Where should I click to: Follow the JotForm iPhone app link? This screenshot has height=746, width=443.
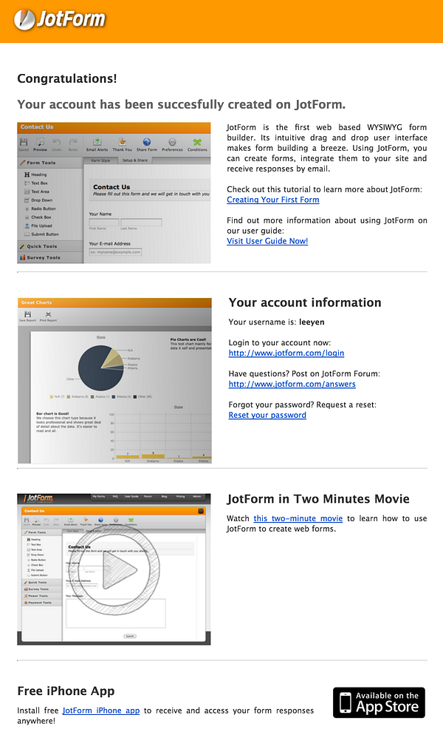[x=100, y=711]
